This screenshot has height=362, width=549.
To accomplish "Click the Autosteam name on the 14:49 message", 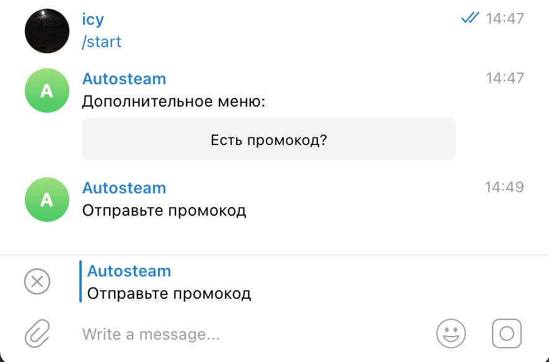I will (x=124, y=188).
